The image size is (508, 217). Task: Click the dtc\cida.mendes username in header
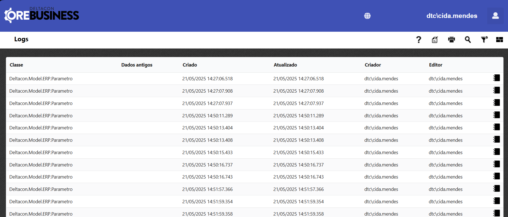452,16
